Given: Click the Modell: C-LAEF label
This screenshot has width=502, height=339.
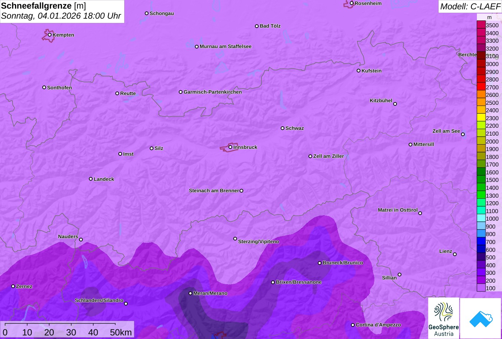Looking at the screenshot, I should (470, 6).
